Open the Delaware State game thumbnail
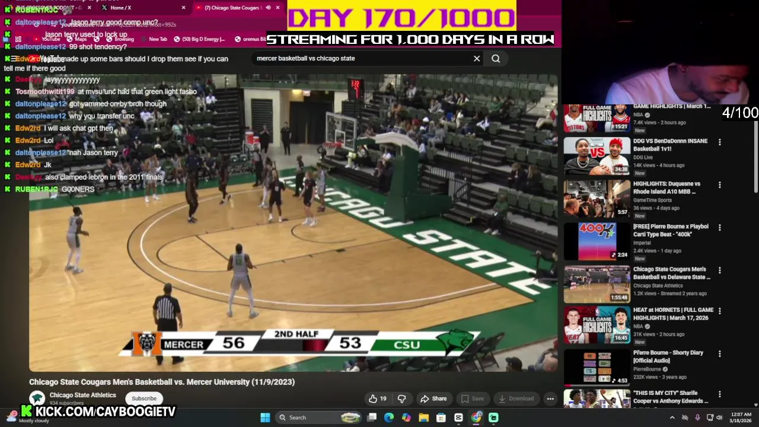759x427 pixels. coord(597,283)
